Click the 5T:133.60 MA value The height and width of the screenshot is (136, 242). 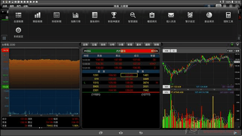[x=176, y=87]
